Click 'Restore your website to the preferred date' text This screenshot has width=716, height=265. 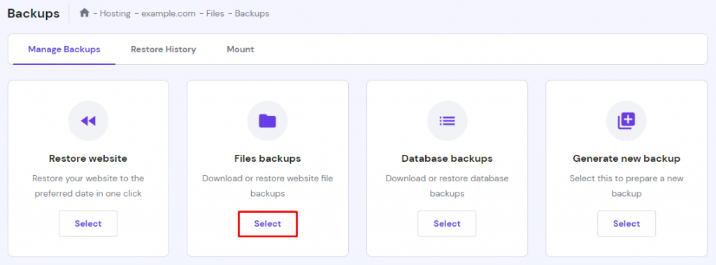click(88, 185)
